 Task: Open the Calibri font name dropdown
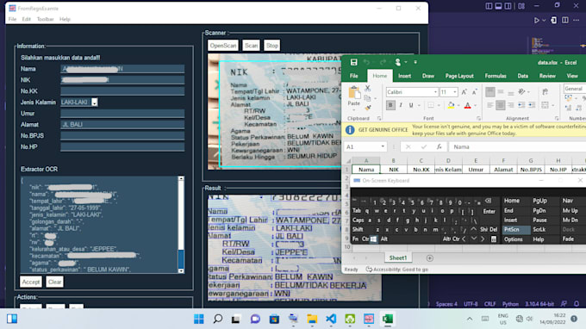(x=435, y=92)
